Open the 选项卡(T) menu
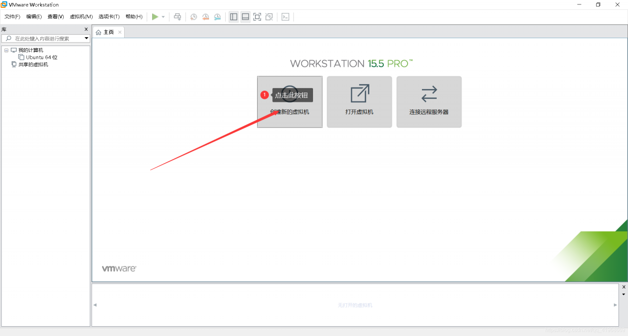Viewport: 628px width, 336px height. [109, 17]
